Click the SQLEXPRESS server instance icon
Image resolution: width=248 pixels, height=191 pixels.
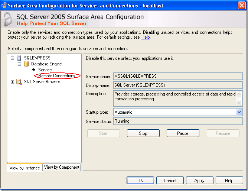coord(19,58)
